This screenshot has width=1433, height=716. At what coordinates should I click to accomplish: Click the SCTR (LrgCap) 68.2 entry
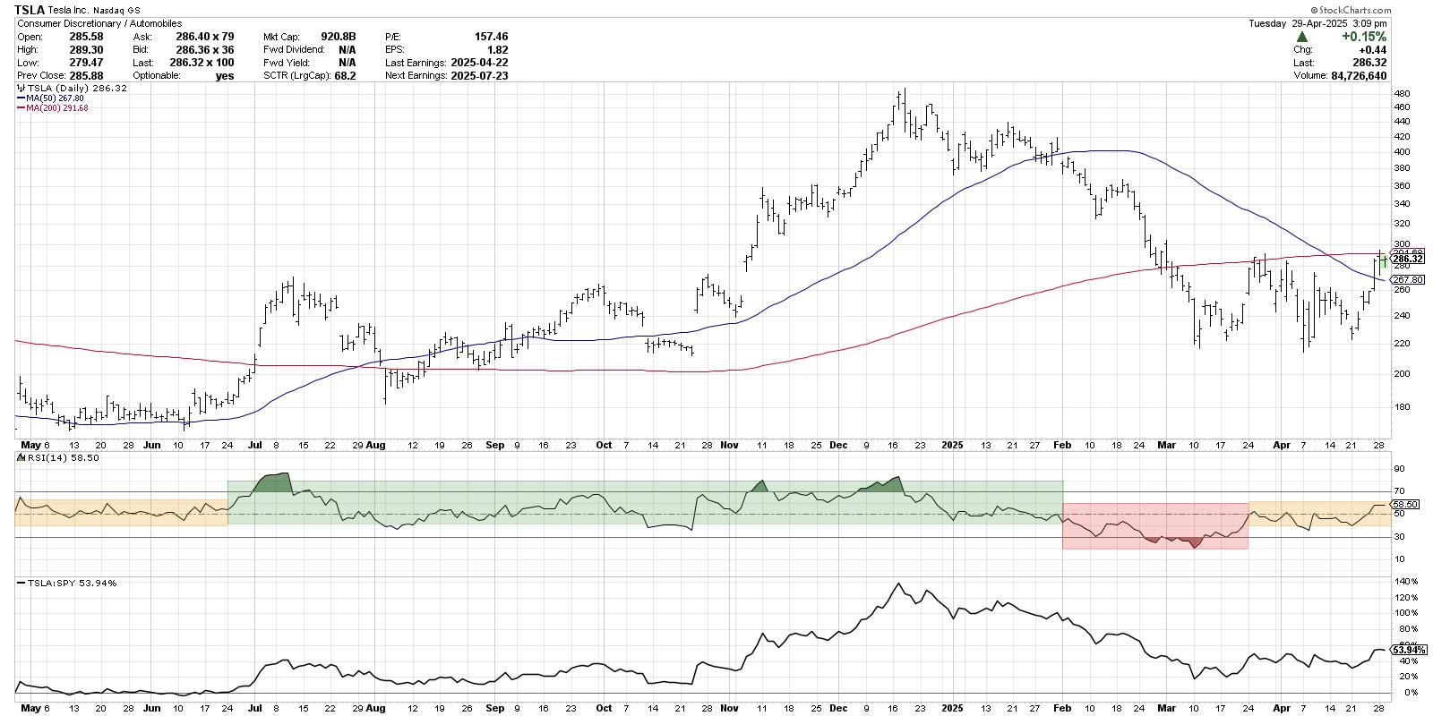[x=310, y=76]
